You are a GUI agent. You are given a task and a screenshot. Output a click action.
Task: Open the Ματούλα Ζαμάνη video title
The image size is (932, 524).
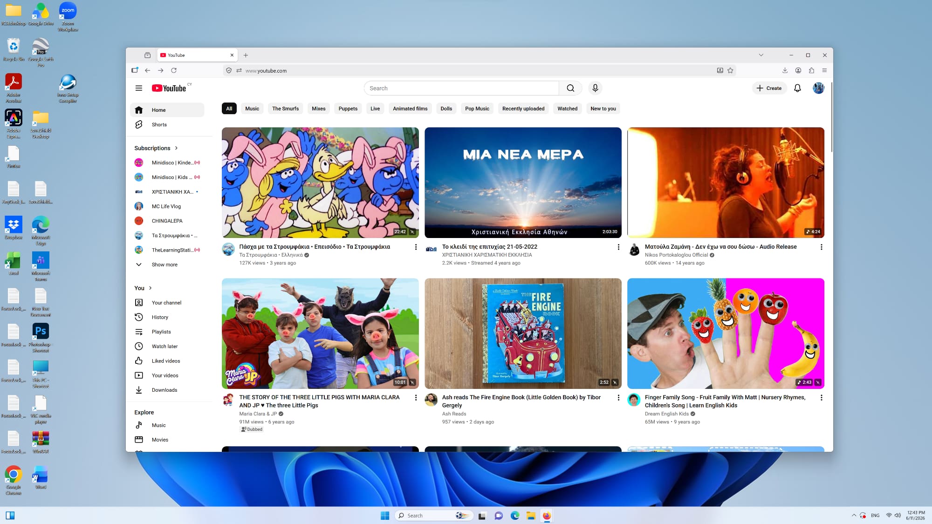click(x=720, y=247)
